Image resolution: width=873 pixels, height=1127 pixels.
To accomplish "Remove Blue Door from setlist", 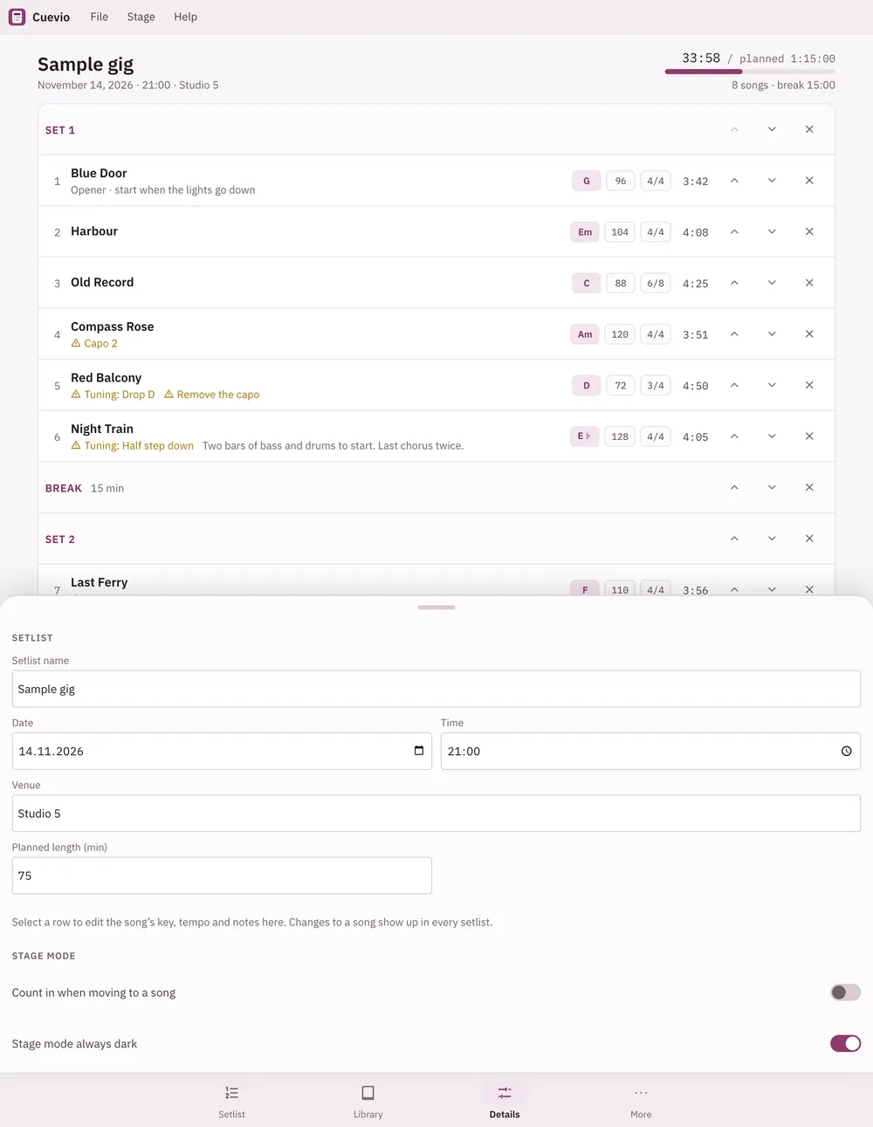I will click(809, 181).
